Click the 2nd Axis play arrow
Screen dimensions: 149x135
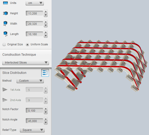tap(5, 100)
